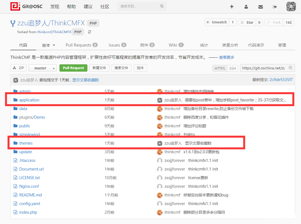Click the green Pull Request button

click(73, 68)
